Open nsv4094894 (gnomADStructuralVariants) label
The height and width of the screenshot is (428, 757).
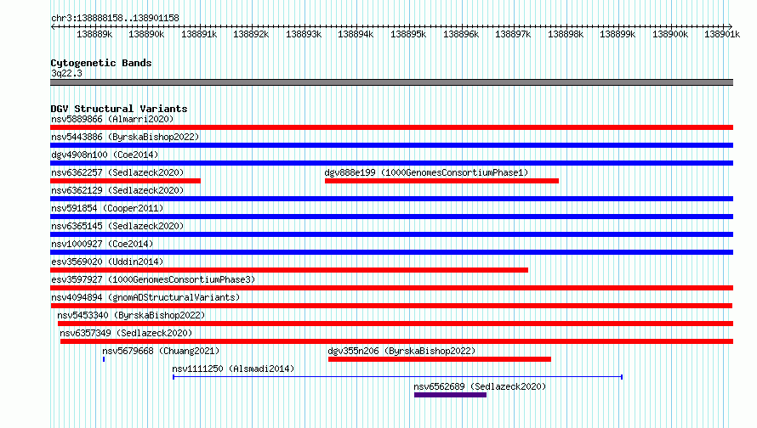click(145, 297)
